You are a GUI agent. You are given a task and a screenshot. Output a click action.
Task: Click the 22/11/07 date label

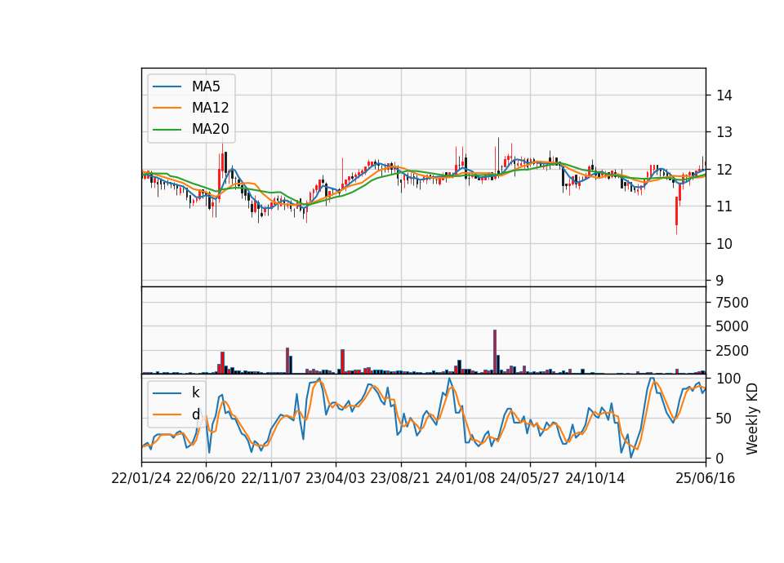pos(271,479)
